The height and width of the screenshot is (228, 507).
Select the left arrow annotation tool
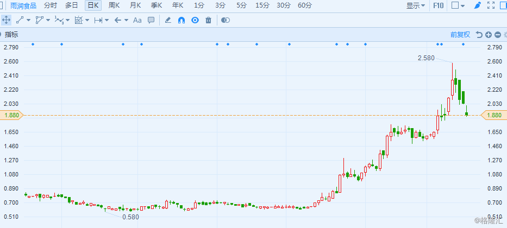coord(118,20)
